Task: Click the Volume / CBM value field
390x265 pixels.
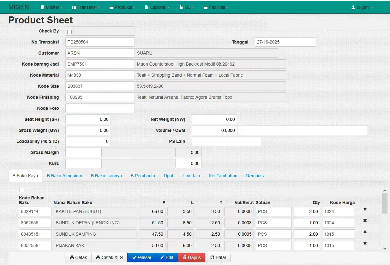Action: 214,130
